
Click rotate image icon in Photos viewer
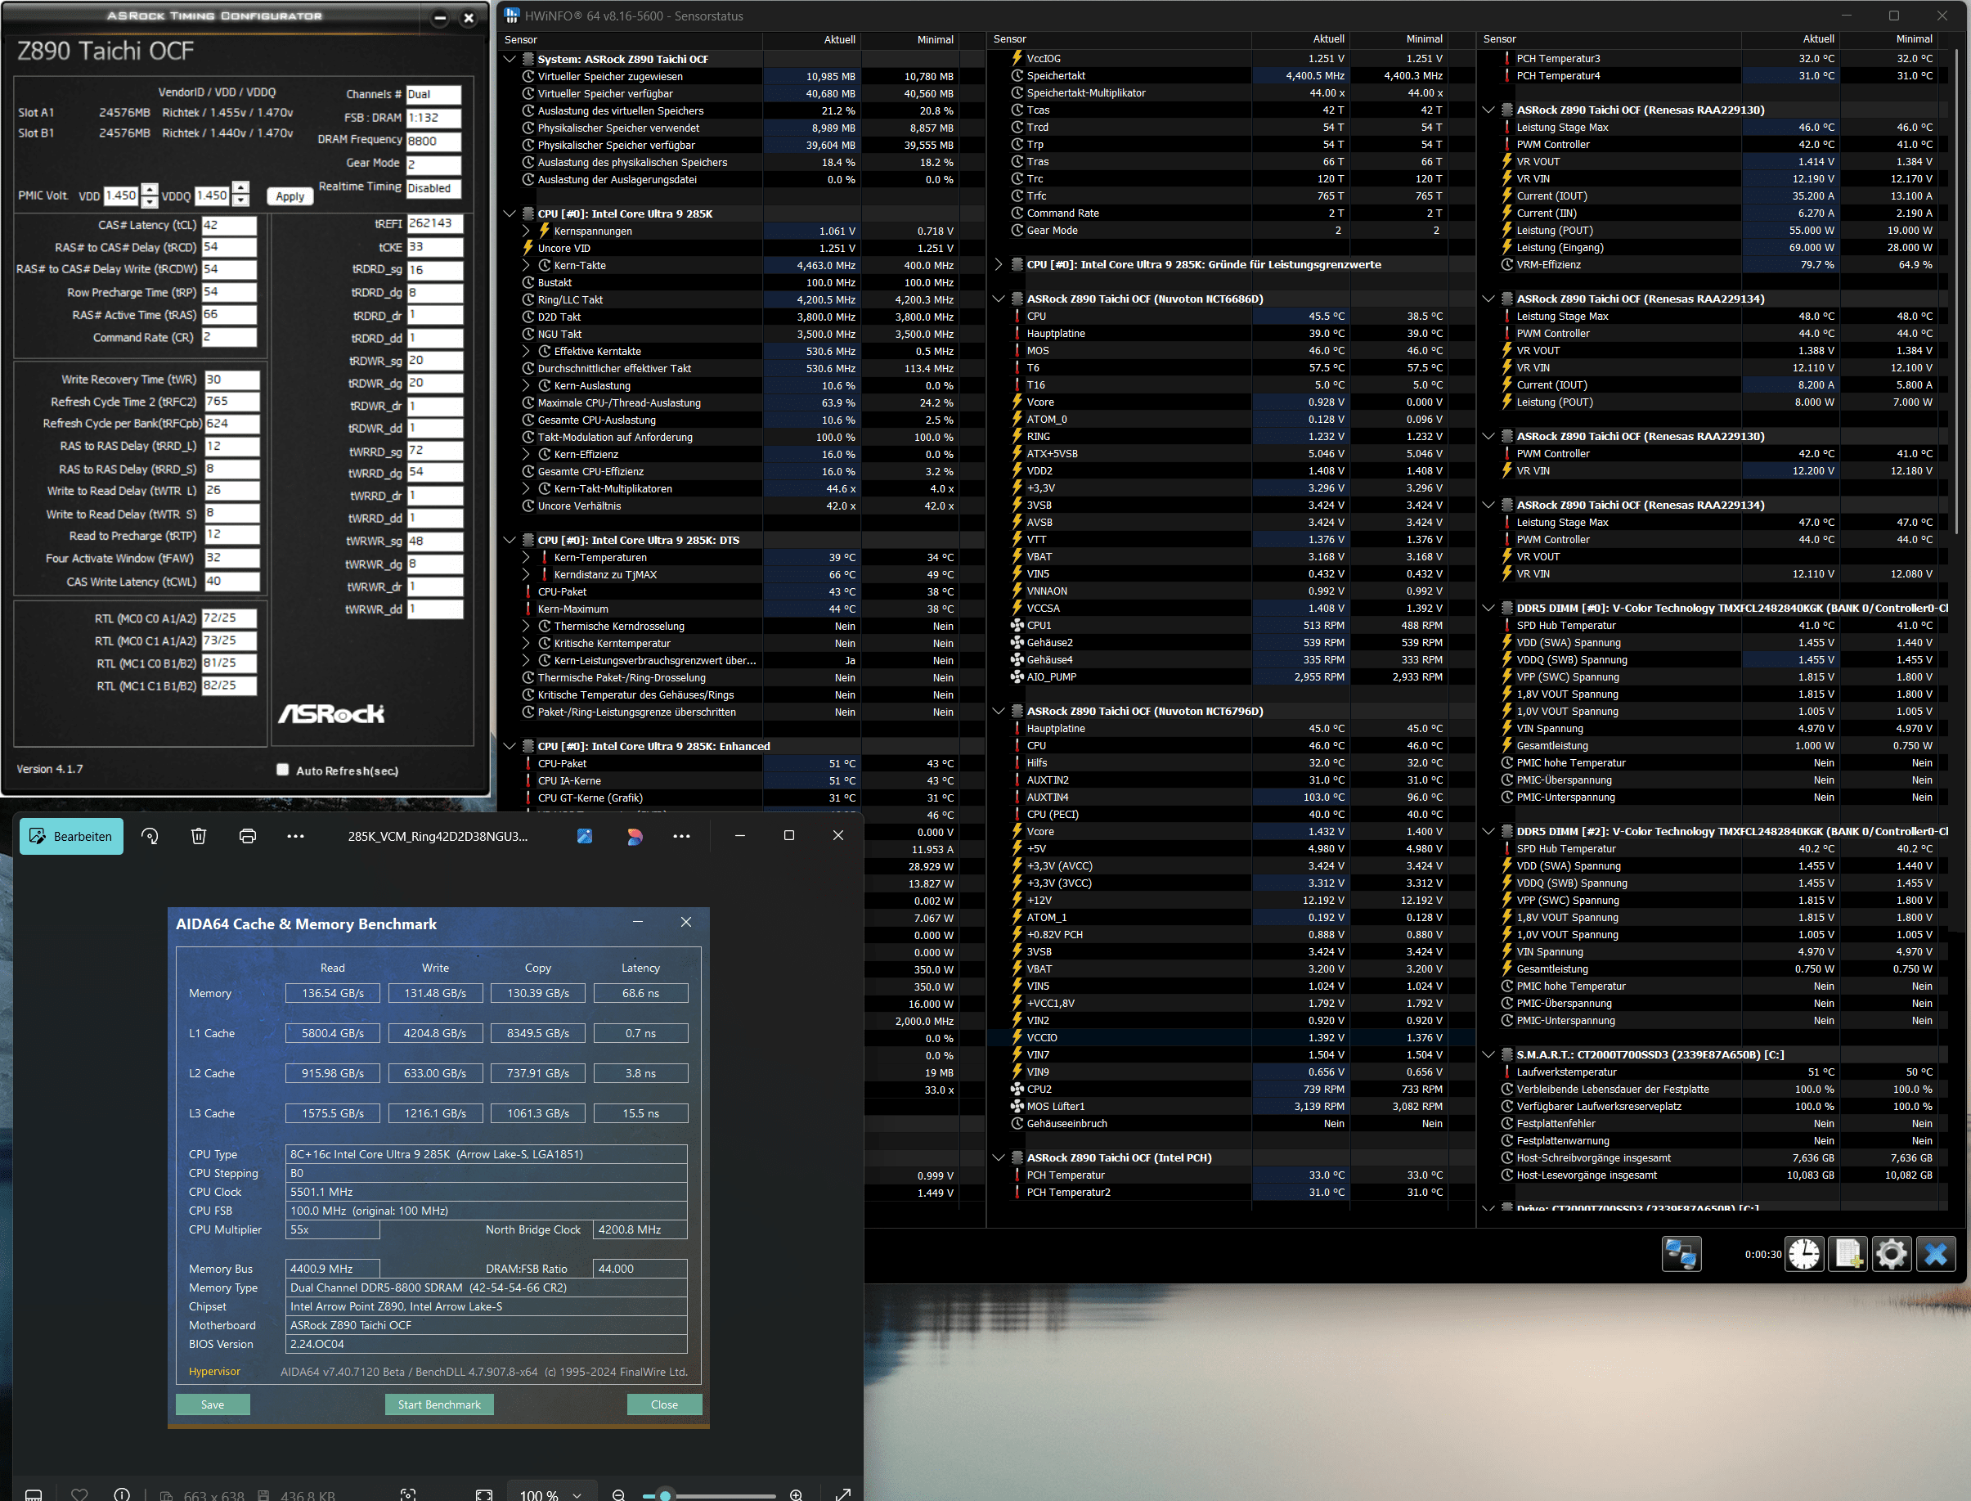pos(150,836)
